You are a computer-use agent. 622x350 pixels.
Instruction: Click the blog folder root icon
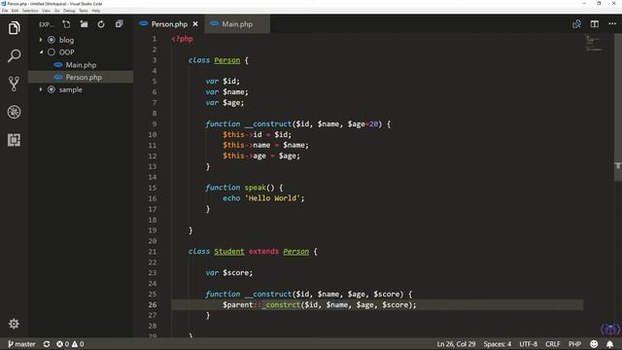[52, 40]
